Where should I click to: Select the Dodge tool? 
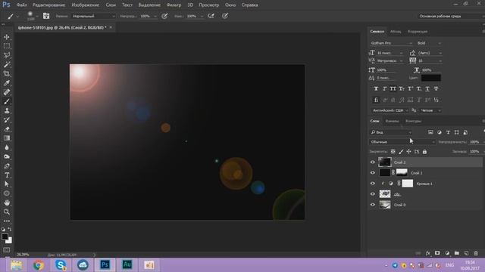(7, 156)
